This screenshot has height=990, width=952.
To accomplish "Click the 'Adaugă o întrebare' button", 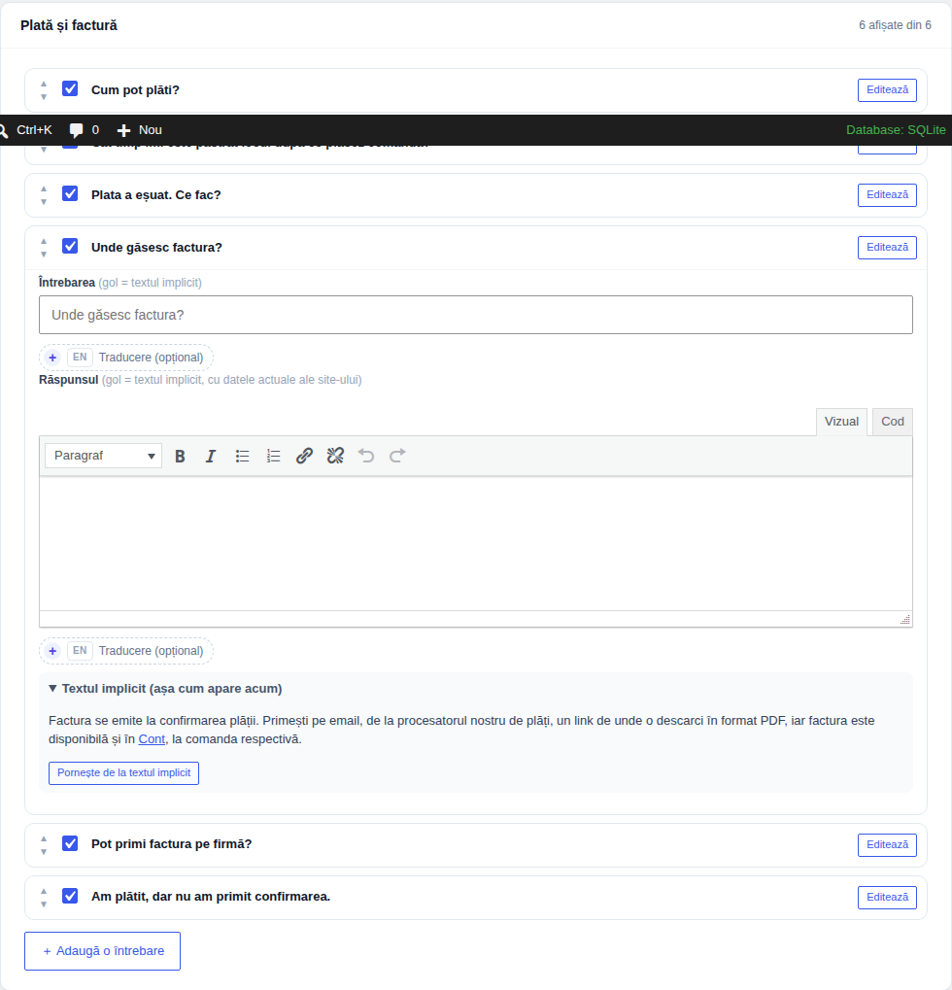I will coord(102,951).
